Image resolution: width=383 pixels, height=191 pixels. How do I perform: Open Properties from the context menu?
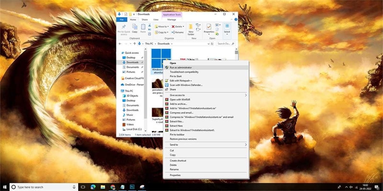[206, 175]
